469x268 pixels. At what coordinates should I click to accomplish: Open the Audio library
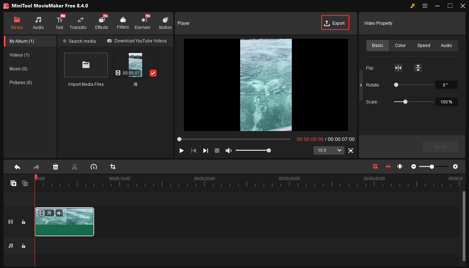pyautogui.click(x=38, y=23)
